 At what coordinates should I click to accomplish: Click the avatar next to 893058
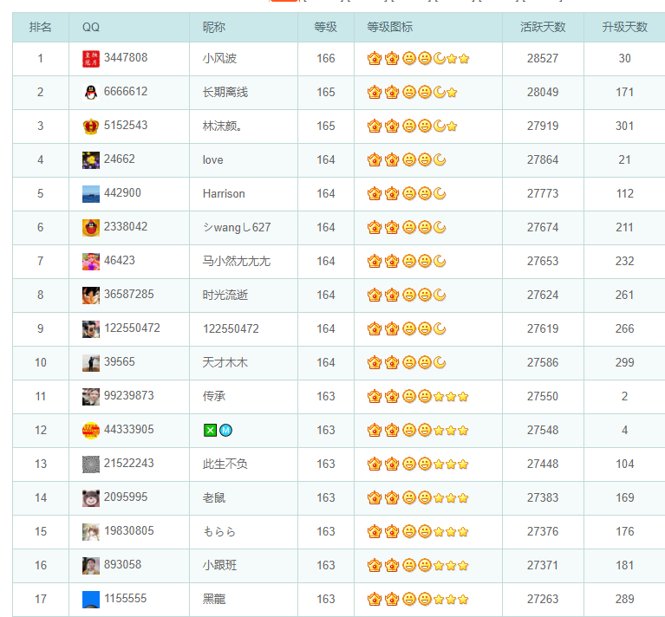(91, 566)
